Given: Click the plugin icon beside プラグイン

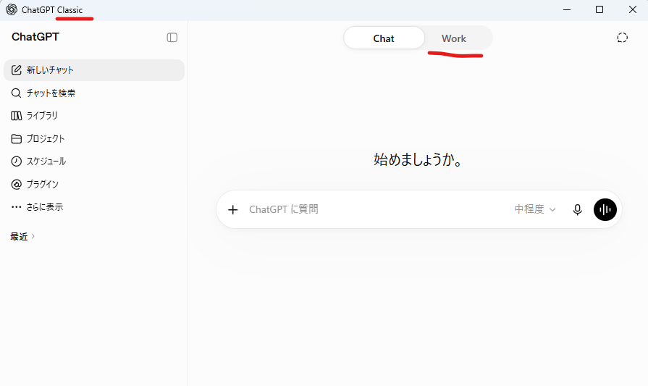Looking at the screenshot, I should (x=16, y=185).
